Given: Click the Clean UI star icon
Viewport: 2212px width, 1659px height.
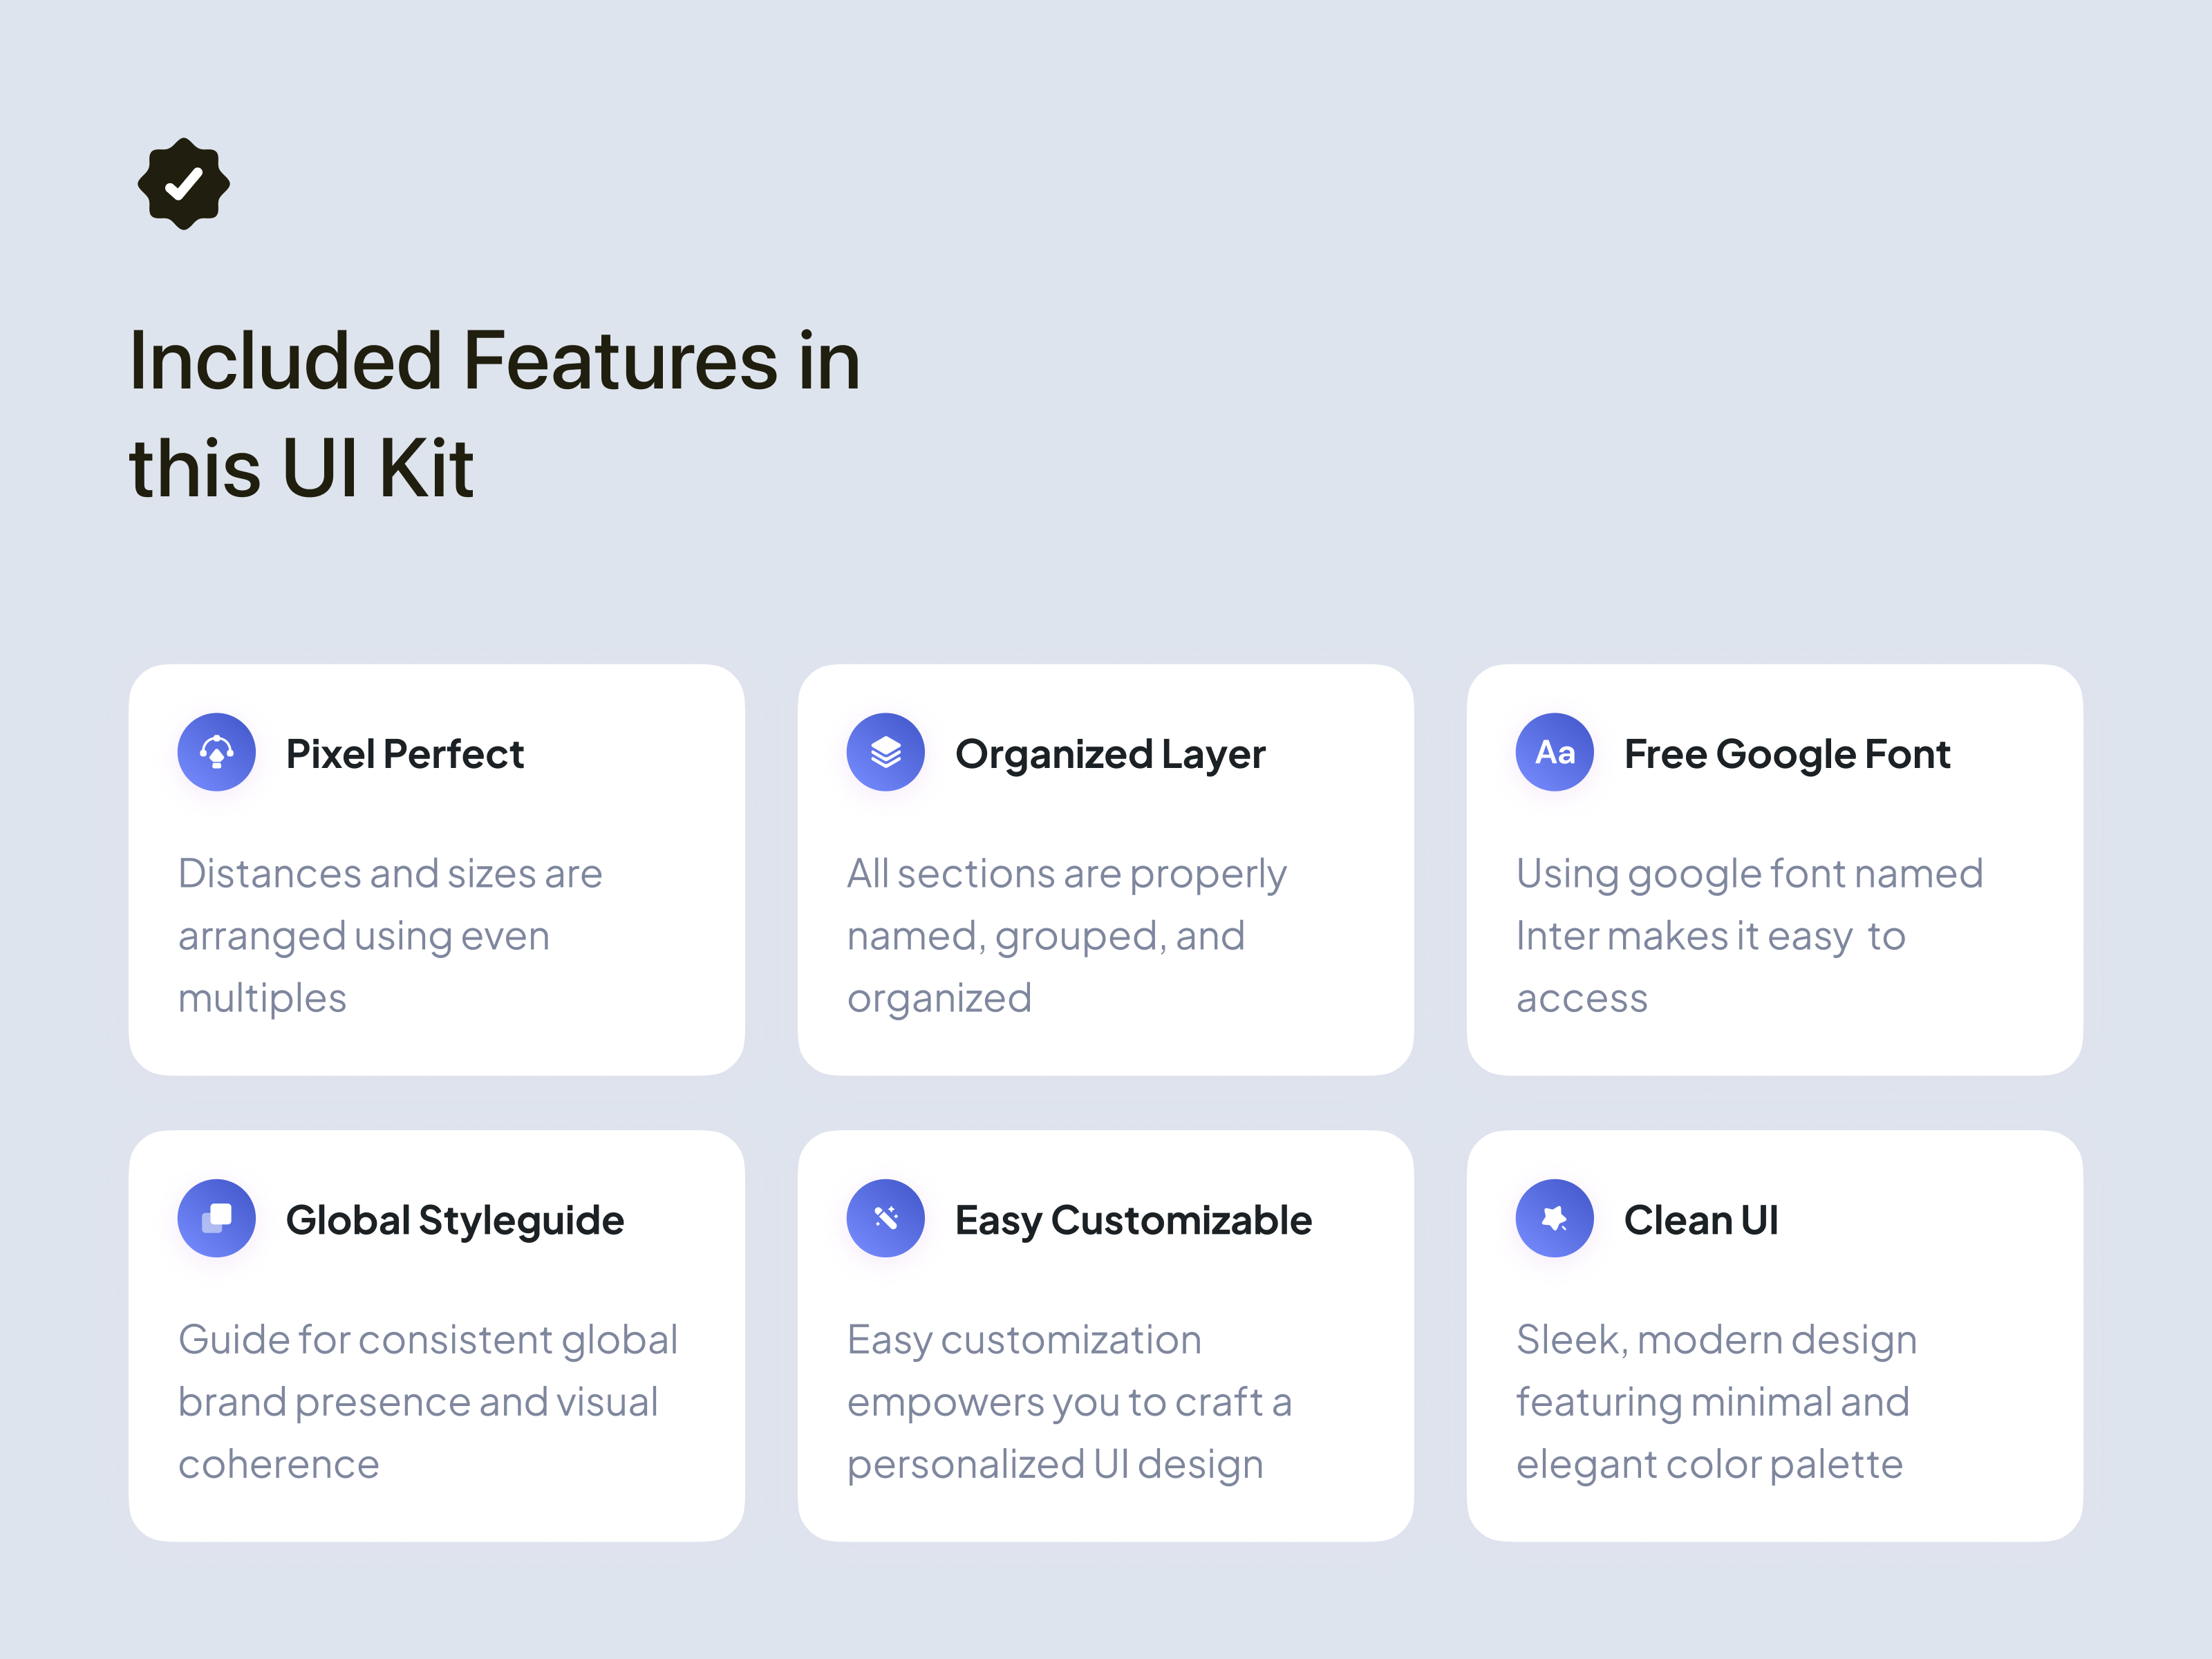Looking at the screenshot, I should click(x=1555, y=1218).
